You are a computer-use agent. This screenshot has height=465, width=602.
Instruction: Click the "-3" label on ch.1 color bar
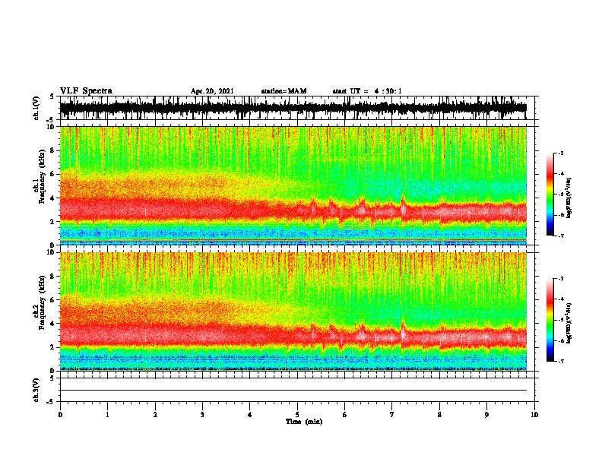click(x=560, y=153)
